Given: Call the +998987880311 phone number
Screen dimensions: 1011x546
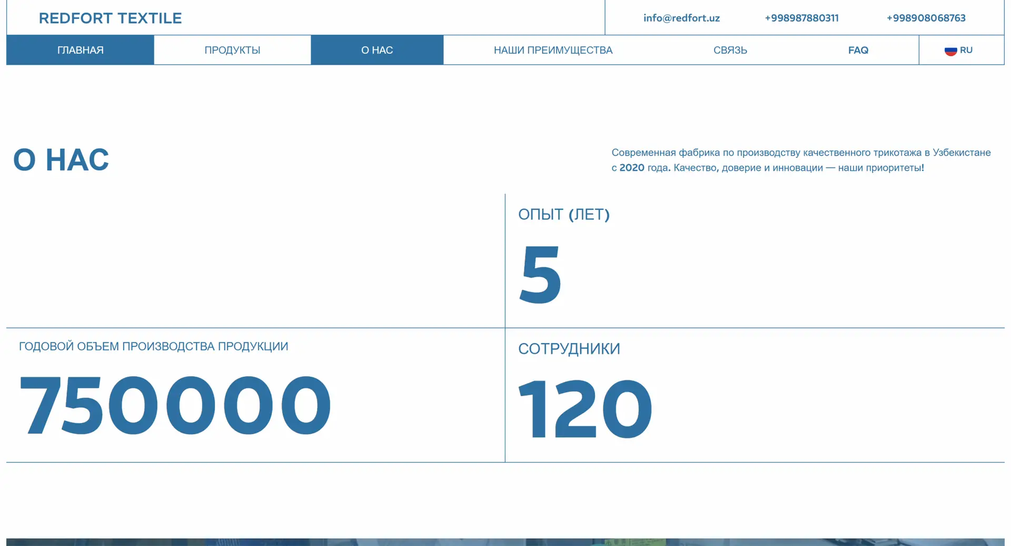Looking at the screenshot, I should pos(801,18).
